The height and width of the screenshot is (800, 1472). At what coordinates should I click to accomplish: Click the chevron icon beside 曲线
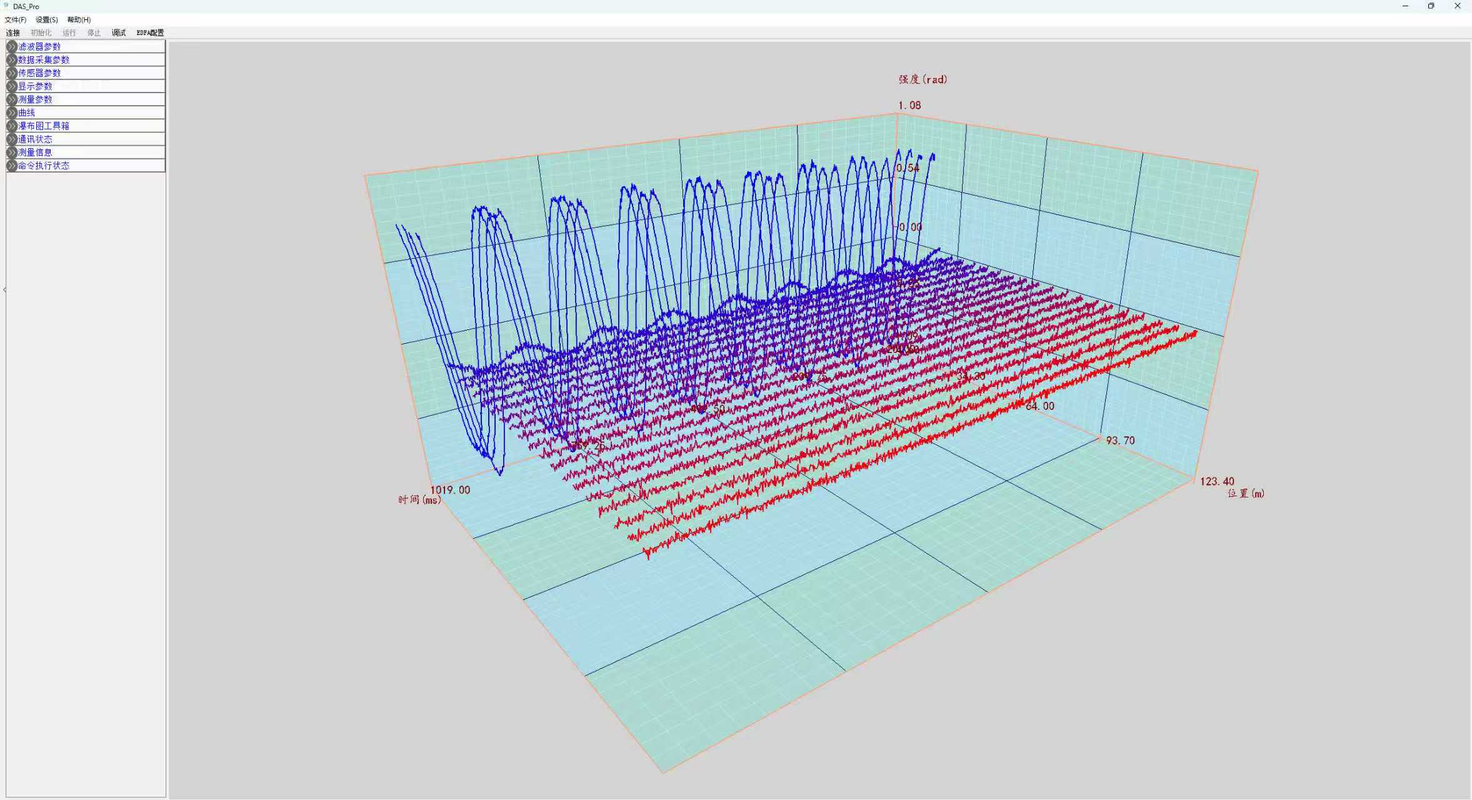[x=11, y=112]
